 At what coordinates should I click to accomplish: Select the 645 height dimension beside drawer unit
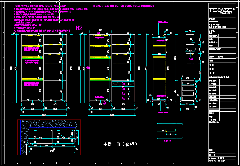pyautogui.click(x=175, y=92)
